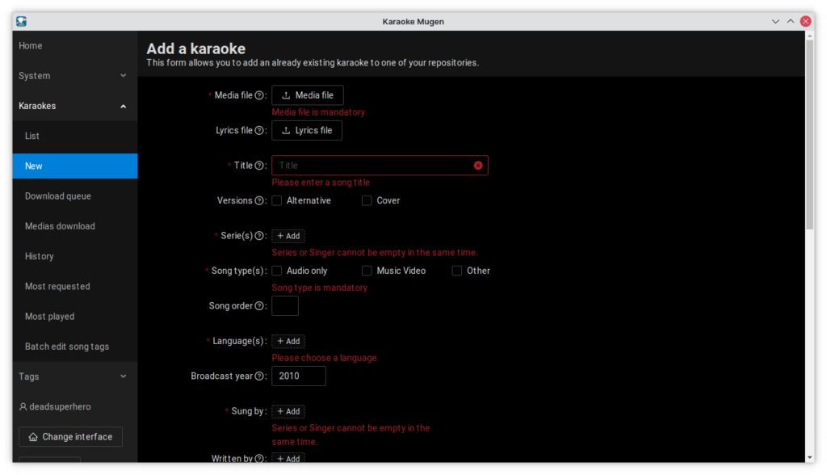Check the Music Video song type
Image resolution: width=827 pixels, height=475 pixels.
(x=367, y=271)
